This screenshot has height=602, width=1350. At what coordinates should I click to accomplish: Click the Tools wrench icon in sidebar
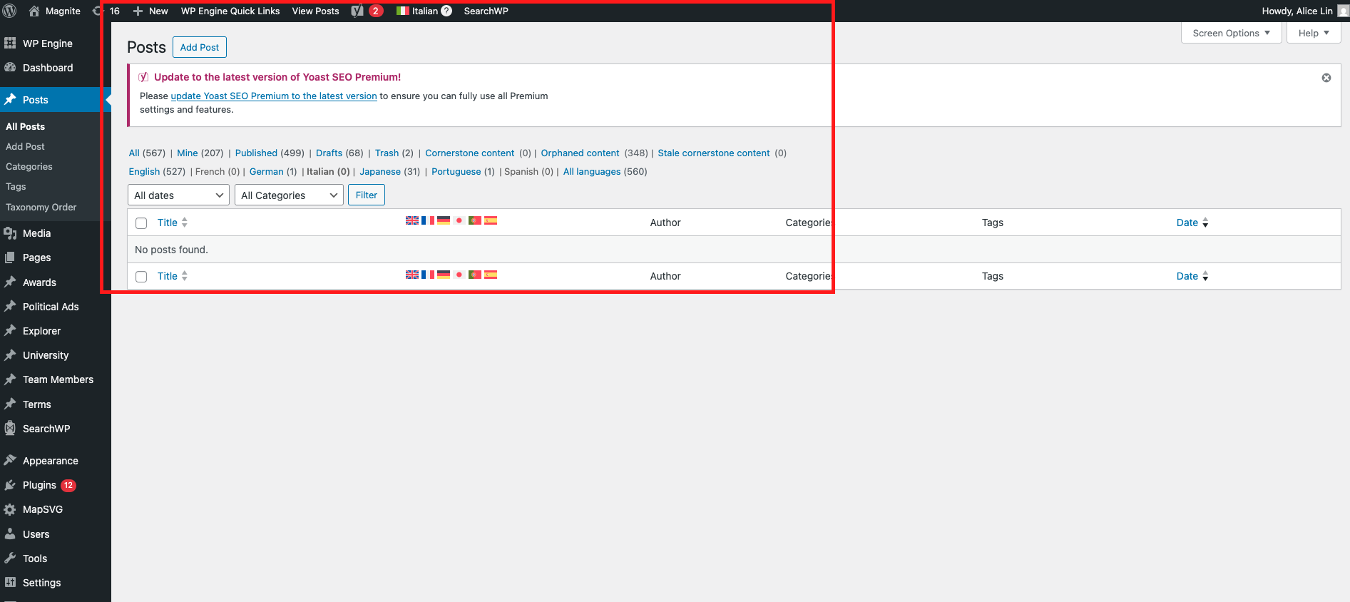point(10,558)
